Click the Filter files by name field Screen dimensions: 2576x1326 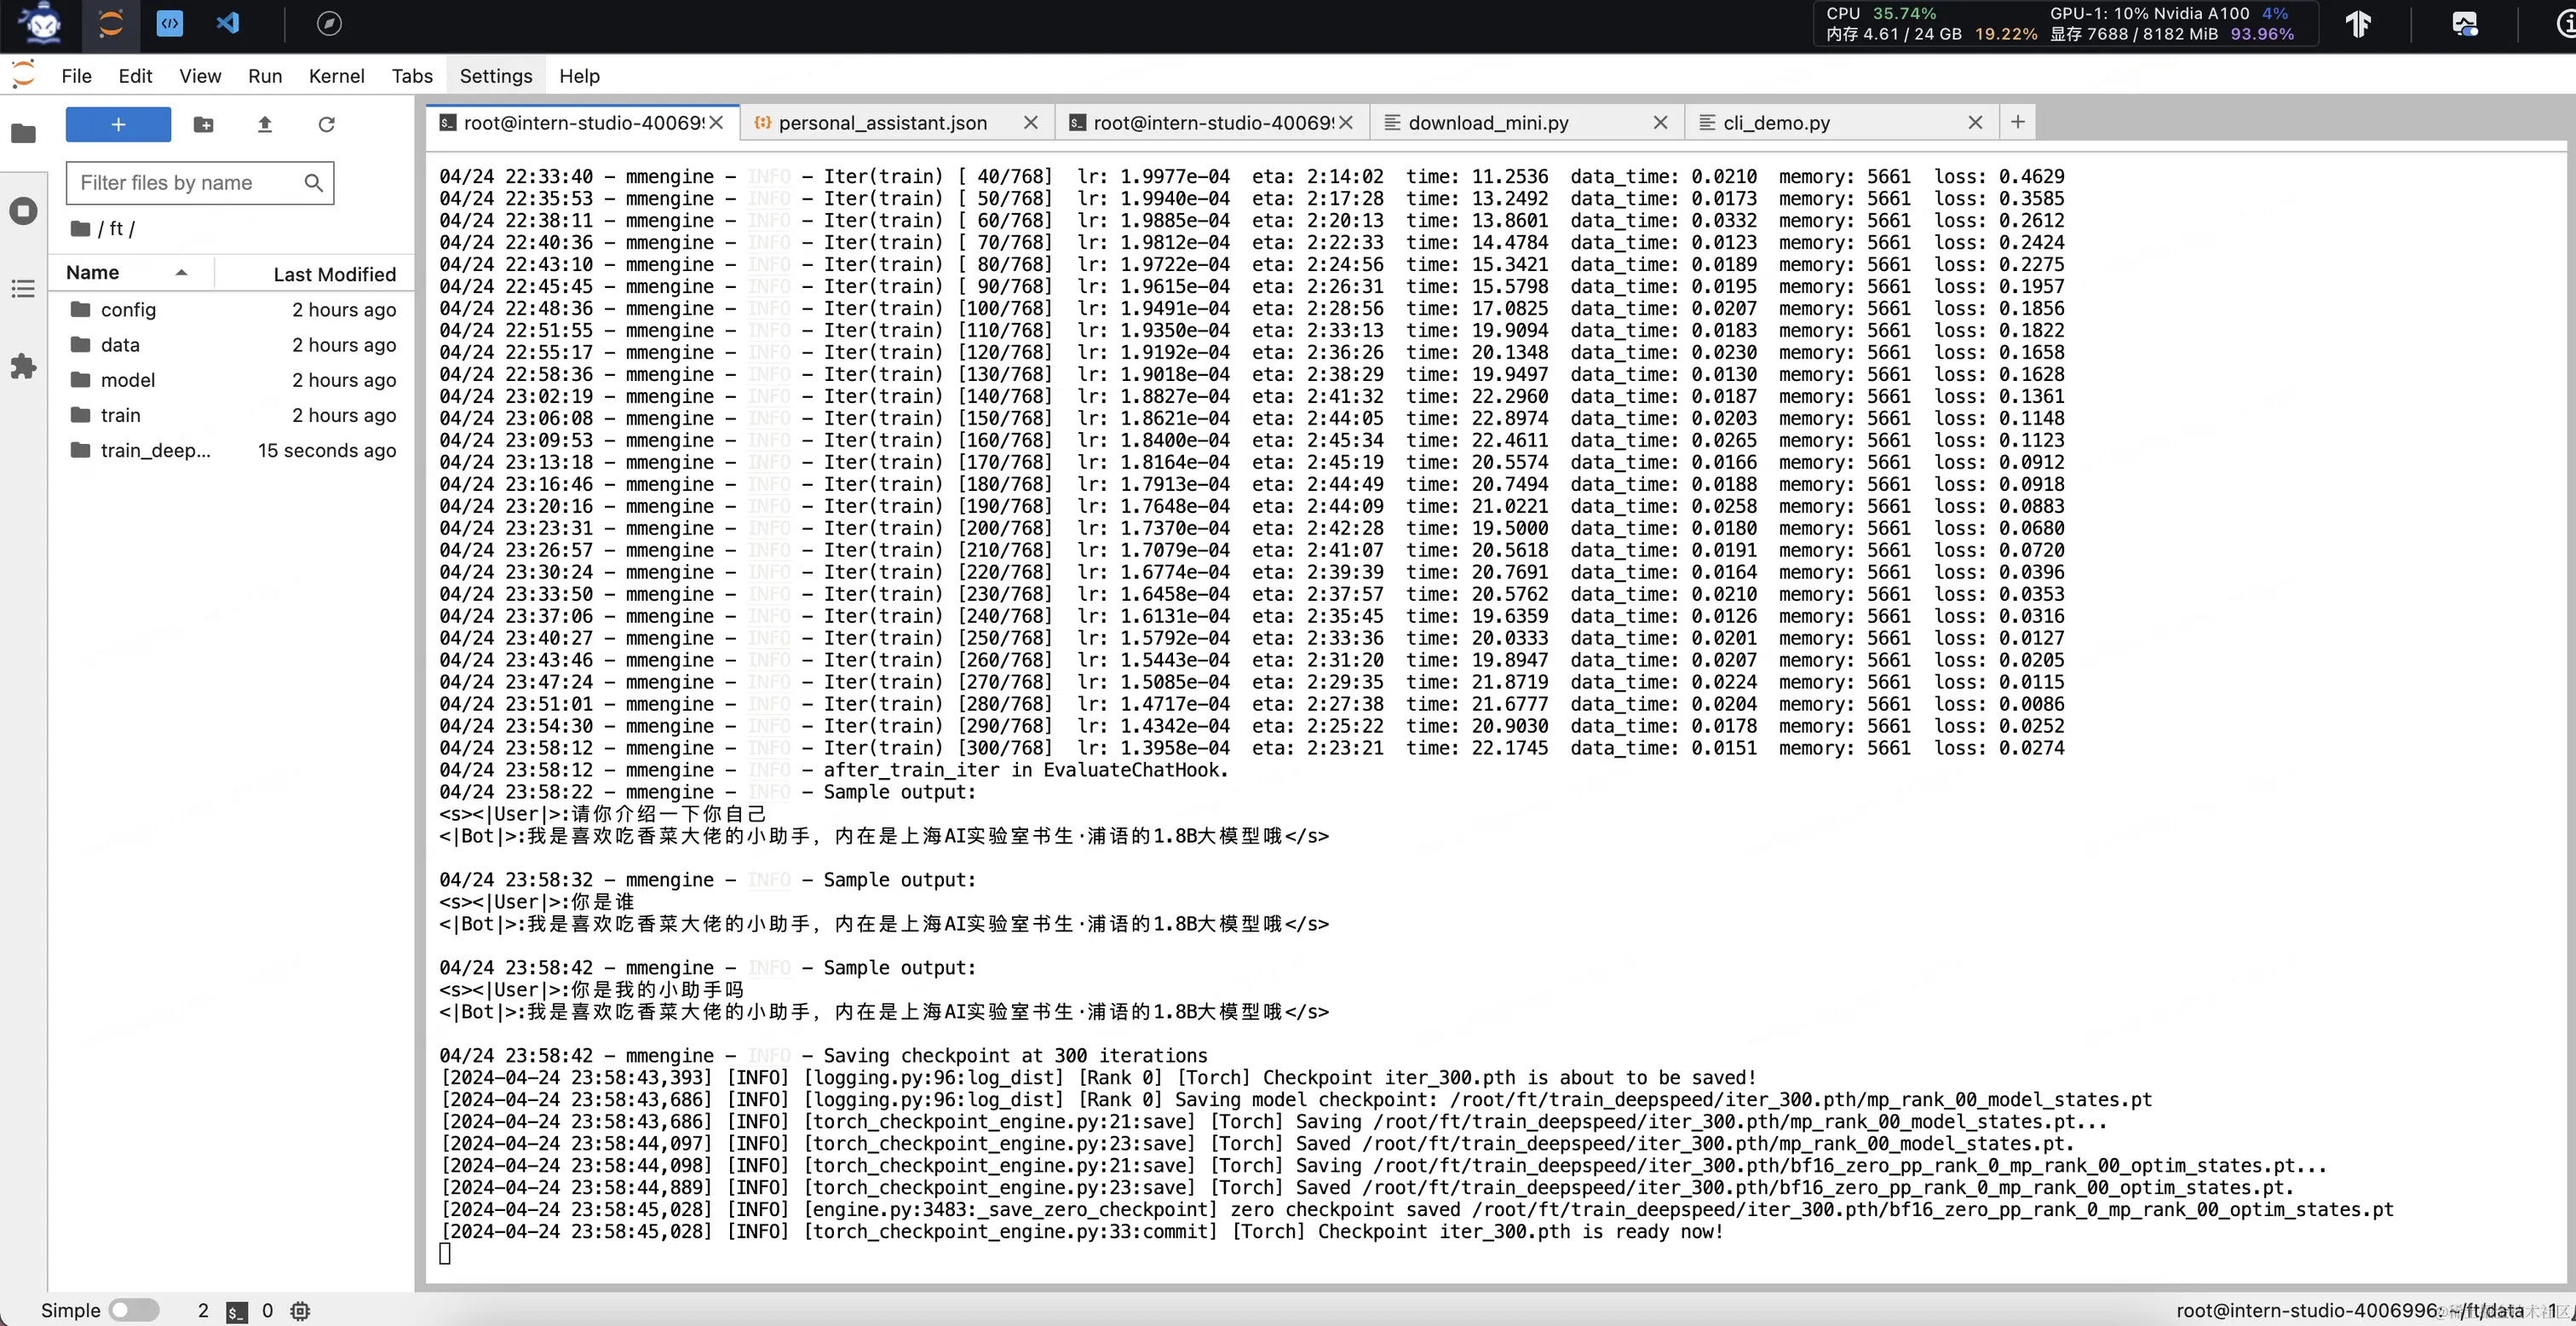(x=185, y=183)
